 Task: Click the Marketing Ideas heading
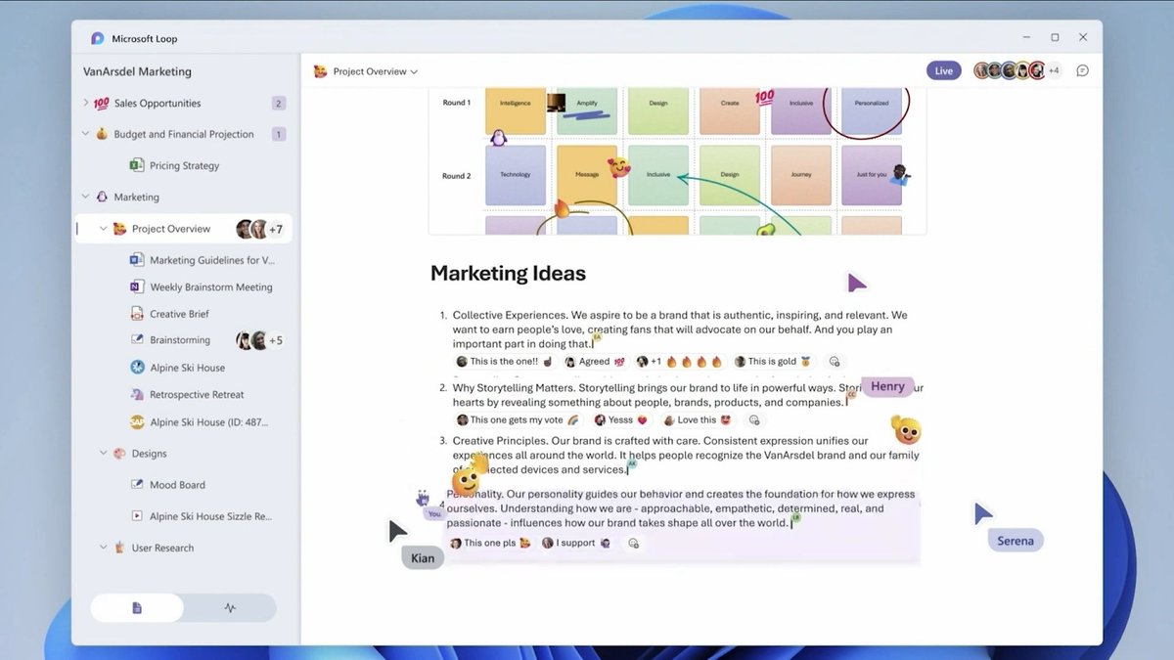coord(508,274)
